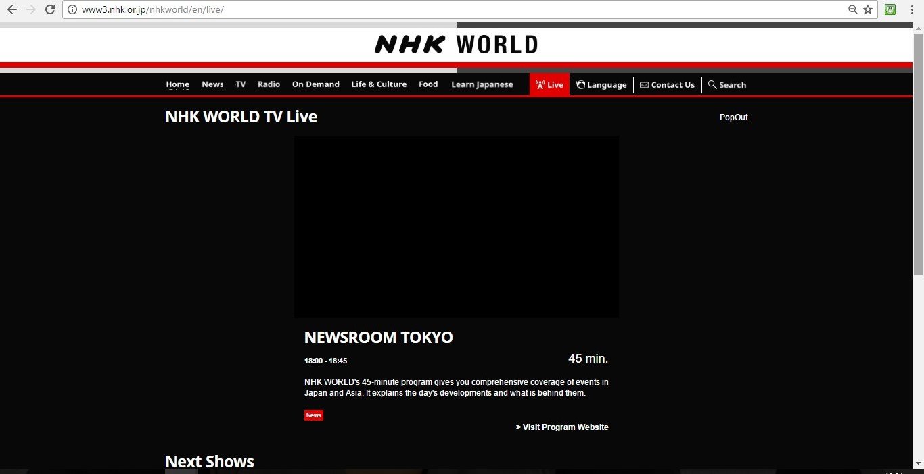Viewport: 924px width, 474px height.
Task: Open Chrome three-dot menu
Action: click(911, 9)
